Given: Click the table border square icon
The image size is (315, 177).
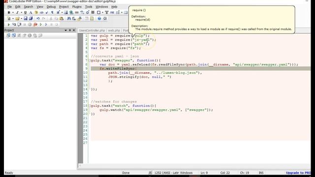Looking at the screenshot, I should point(98,13).
